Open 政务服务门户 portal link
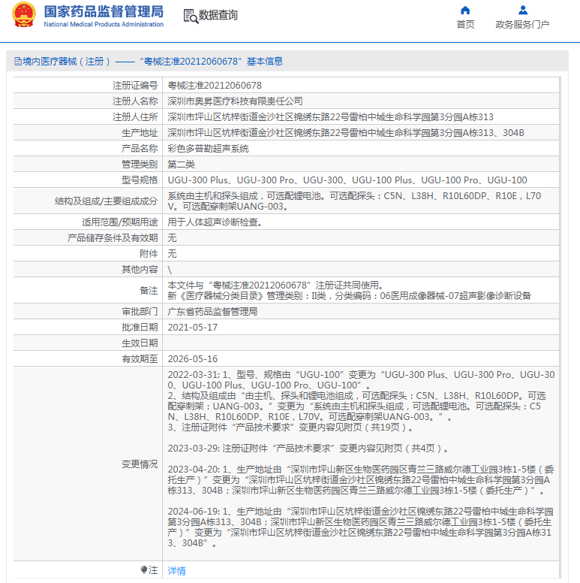The image size is (580, 583). [522, 25]
